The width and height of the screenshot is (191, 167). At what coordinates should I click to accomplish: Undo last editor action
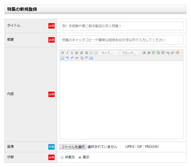(67, 58)
